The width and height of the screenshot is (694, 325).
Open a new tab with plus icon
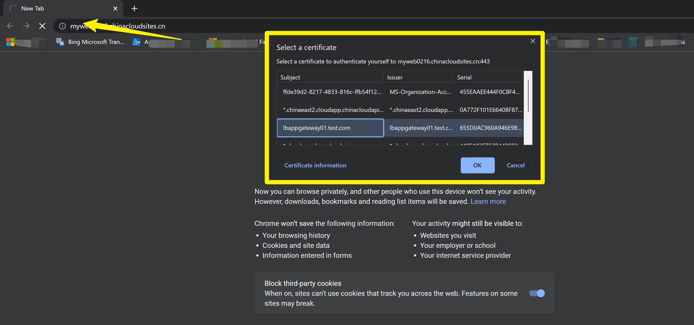point(134,8)
